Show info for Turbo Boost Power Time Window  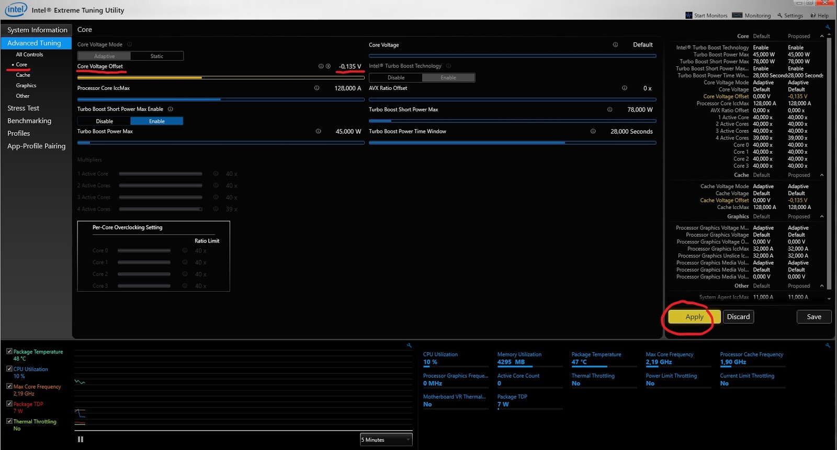pyautogui.click(x=593, y=131)
